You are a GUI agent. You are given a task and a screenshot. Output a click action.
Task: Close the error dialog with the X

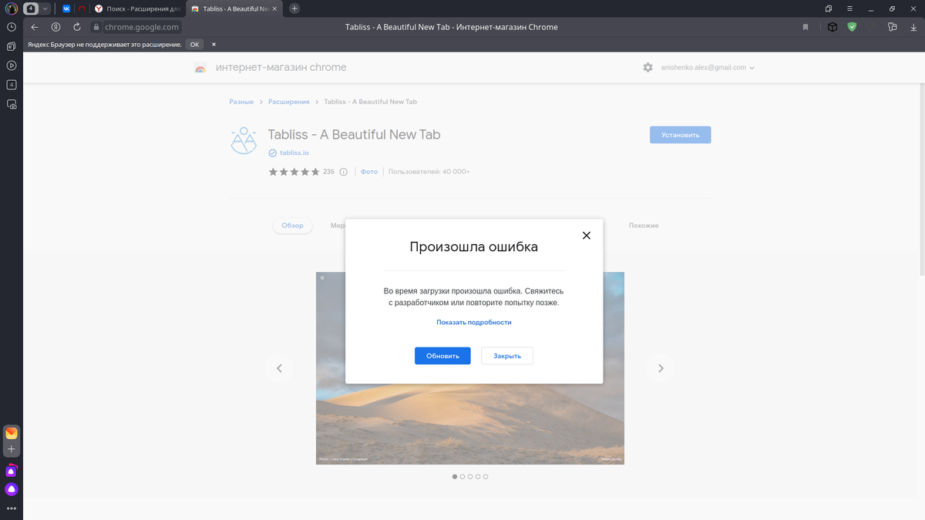[x=586, y=235]
